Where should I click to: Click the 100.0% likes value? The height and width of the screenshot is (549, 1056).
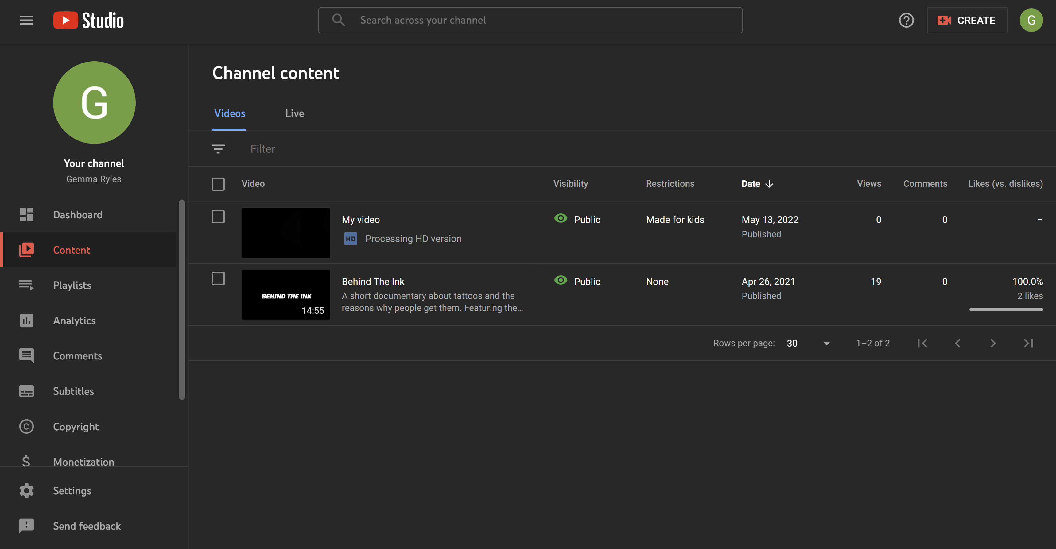1027,282
